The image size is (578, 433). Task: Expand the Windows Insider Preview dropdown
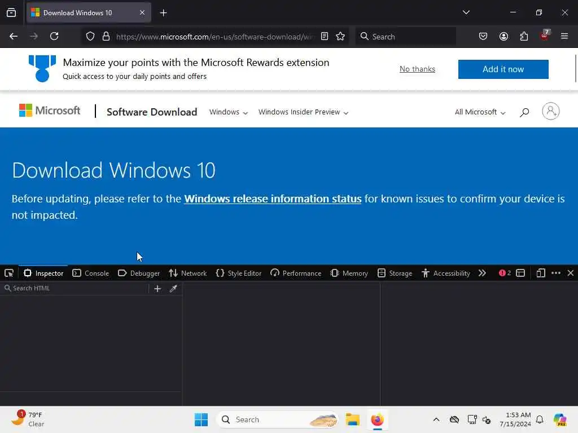[x=303, y=112]
